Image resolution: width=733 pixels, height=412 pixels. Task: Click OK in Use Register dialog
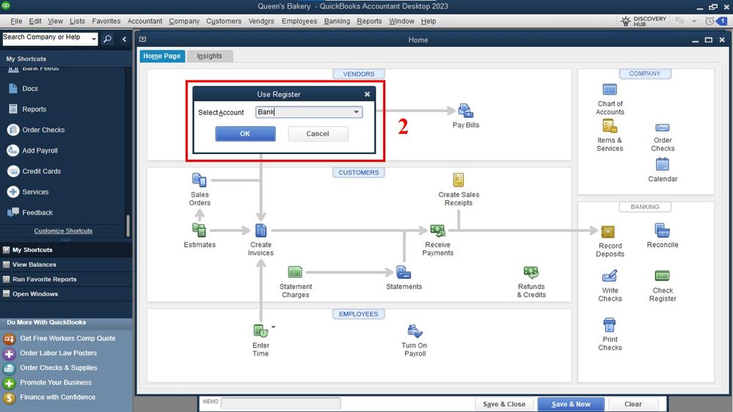tap(245, 133)
